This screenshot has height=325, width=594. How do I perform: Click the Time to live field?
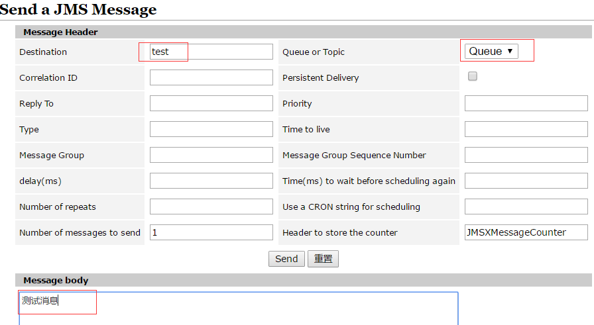[x=526, y=129]
